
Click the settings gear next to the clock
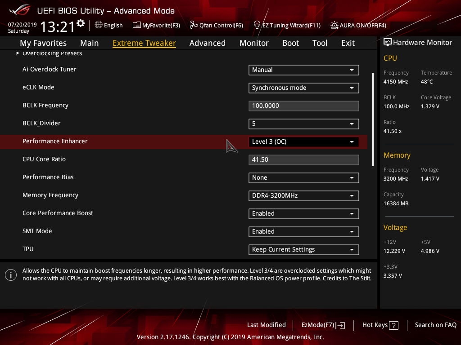[x=81, y=23]
